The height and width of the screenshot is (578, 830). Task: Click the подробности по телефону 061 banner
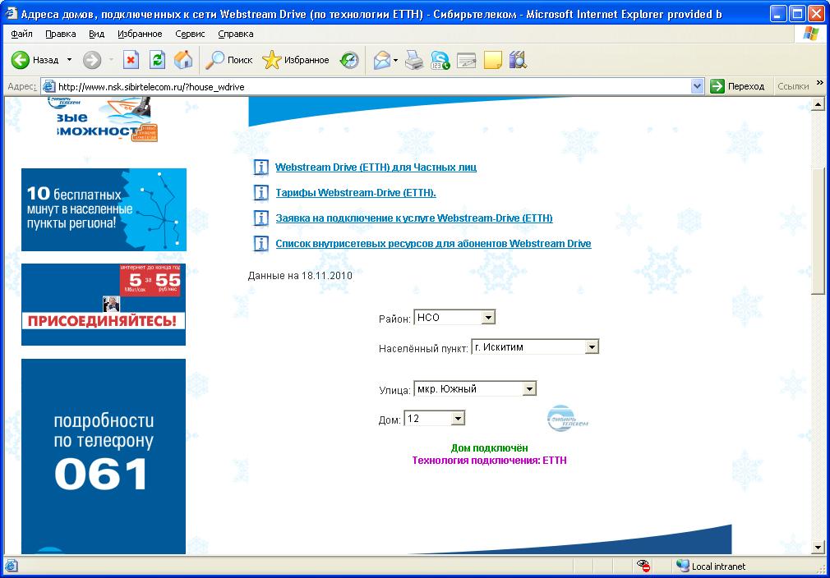104,456
